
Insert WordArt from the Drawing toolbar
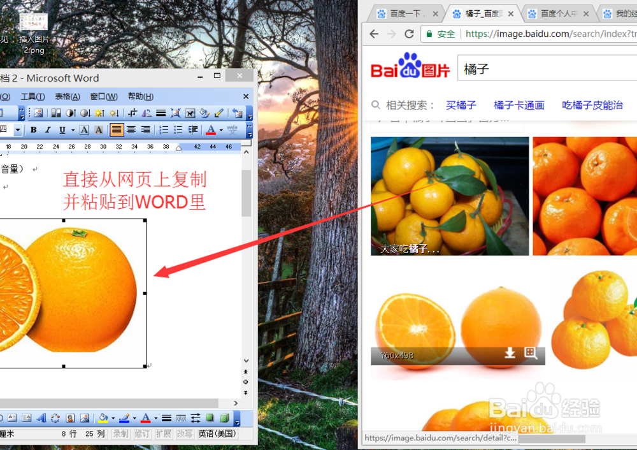tap(39, 418)
